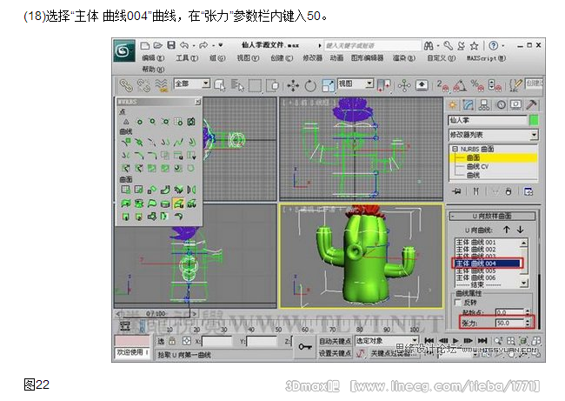Toggle the Angle Snap icon

coord(460,85)
